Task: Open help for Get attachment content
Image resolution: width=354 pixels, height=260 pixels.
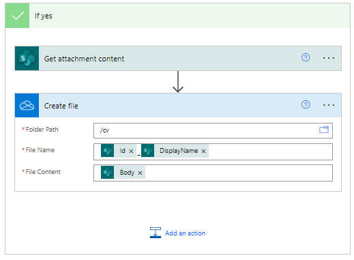Action: point(306,57)
